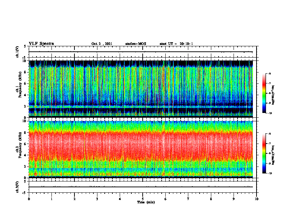Click the "-5" voltage tick of ch.3(V) panel
This screenshot has height=223, width=289.
point(24,193)
